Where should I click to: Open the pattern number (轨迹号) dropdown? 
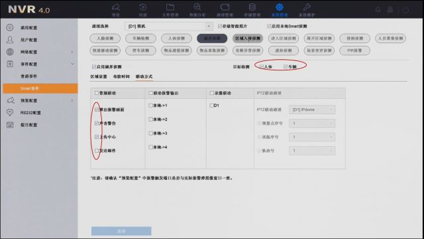click(x=312, y=151)
